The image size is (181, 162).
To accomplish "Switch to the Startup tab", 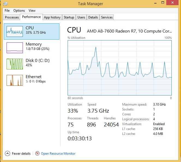I will [x=69, y=17].
